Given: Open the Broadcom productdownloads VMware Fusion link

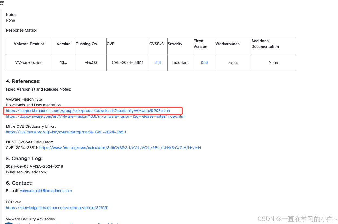Looking at the screenshot, I should pos(88,111).
